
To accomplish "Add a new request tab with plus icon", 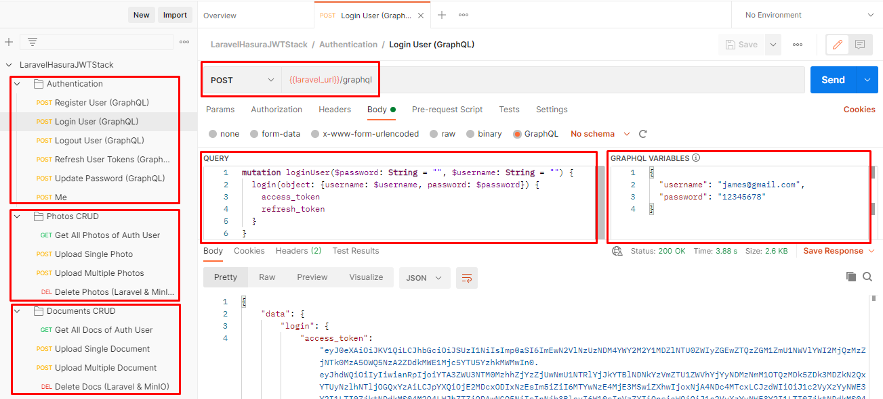I will [x=442, y=15].
